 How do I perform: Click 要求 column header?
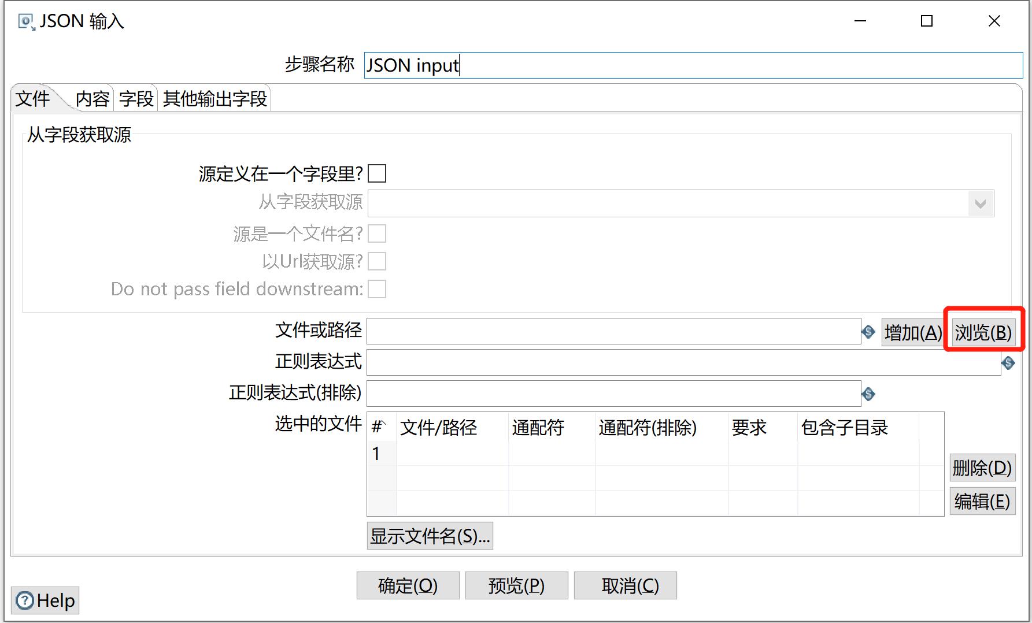point(763,428)
